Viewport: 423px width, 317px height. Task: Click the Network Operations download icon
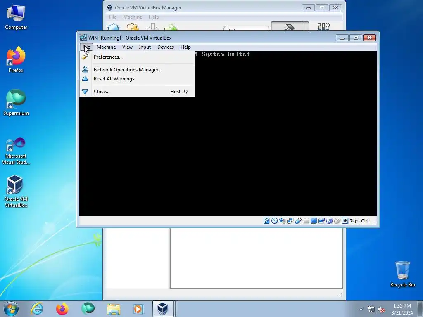tap(85, 69)
